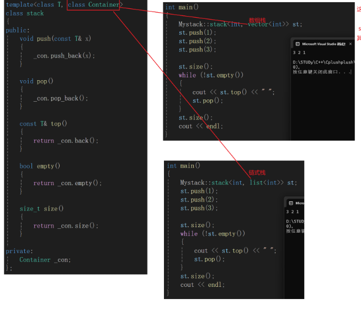Click the template<class T, class Container> line

coord(65,4)
